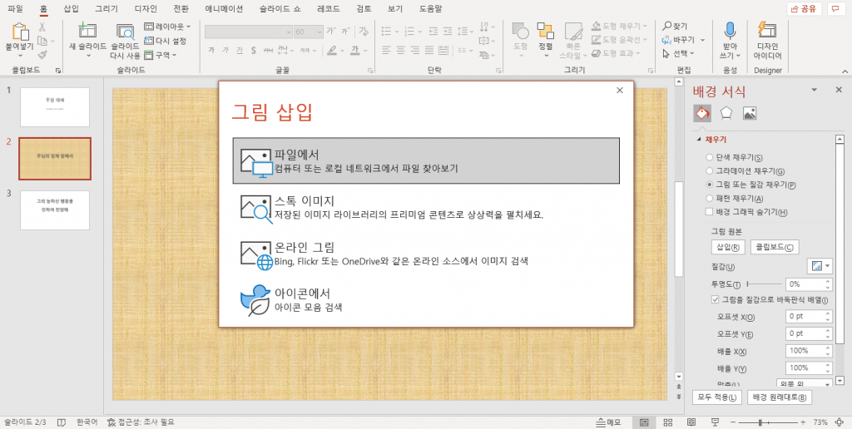This screenshot has height=429, width=852.
Task: Click the Share (공유) button
Action: tap(804, 8)
